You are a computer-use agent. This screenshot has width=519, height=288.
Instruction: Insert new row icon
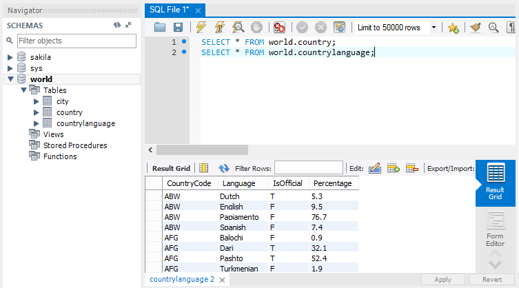[x=394, y=168]
